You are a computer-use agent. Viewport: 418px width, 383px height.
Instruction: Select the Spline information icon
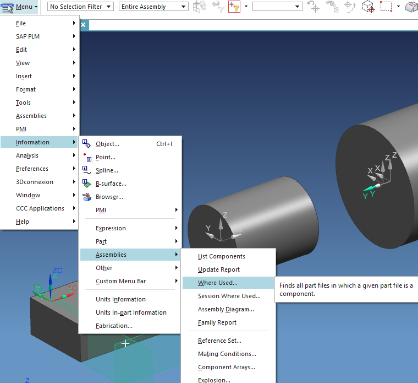point(86,170)
